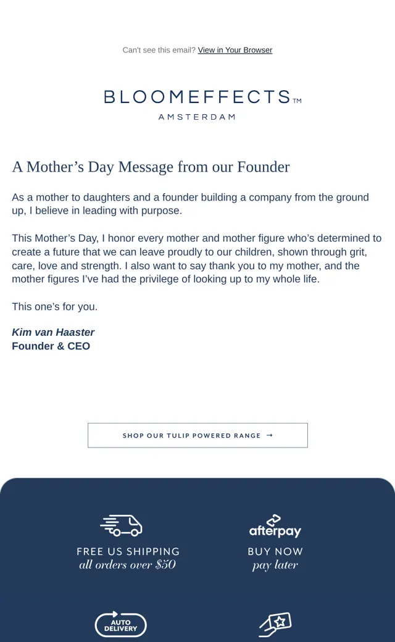Open the View in Your Browser link
Image resolution: width=395 pixels, height=642 pixels.
235,50
